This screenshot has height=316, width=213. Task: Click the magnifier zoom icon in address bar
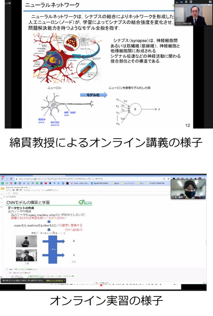pos(164,179)
